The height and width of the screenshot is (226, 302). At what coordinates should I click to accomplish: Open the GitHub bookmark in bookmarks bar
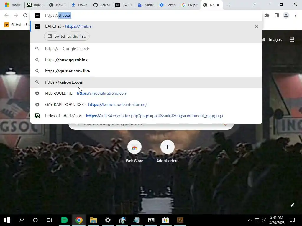pyautogui.click(x=17, y=25)
